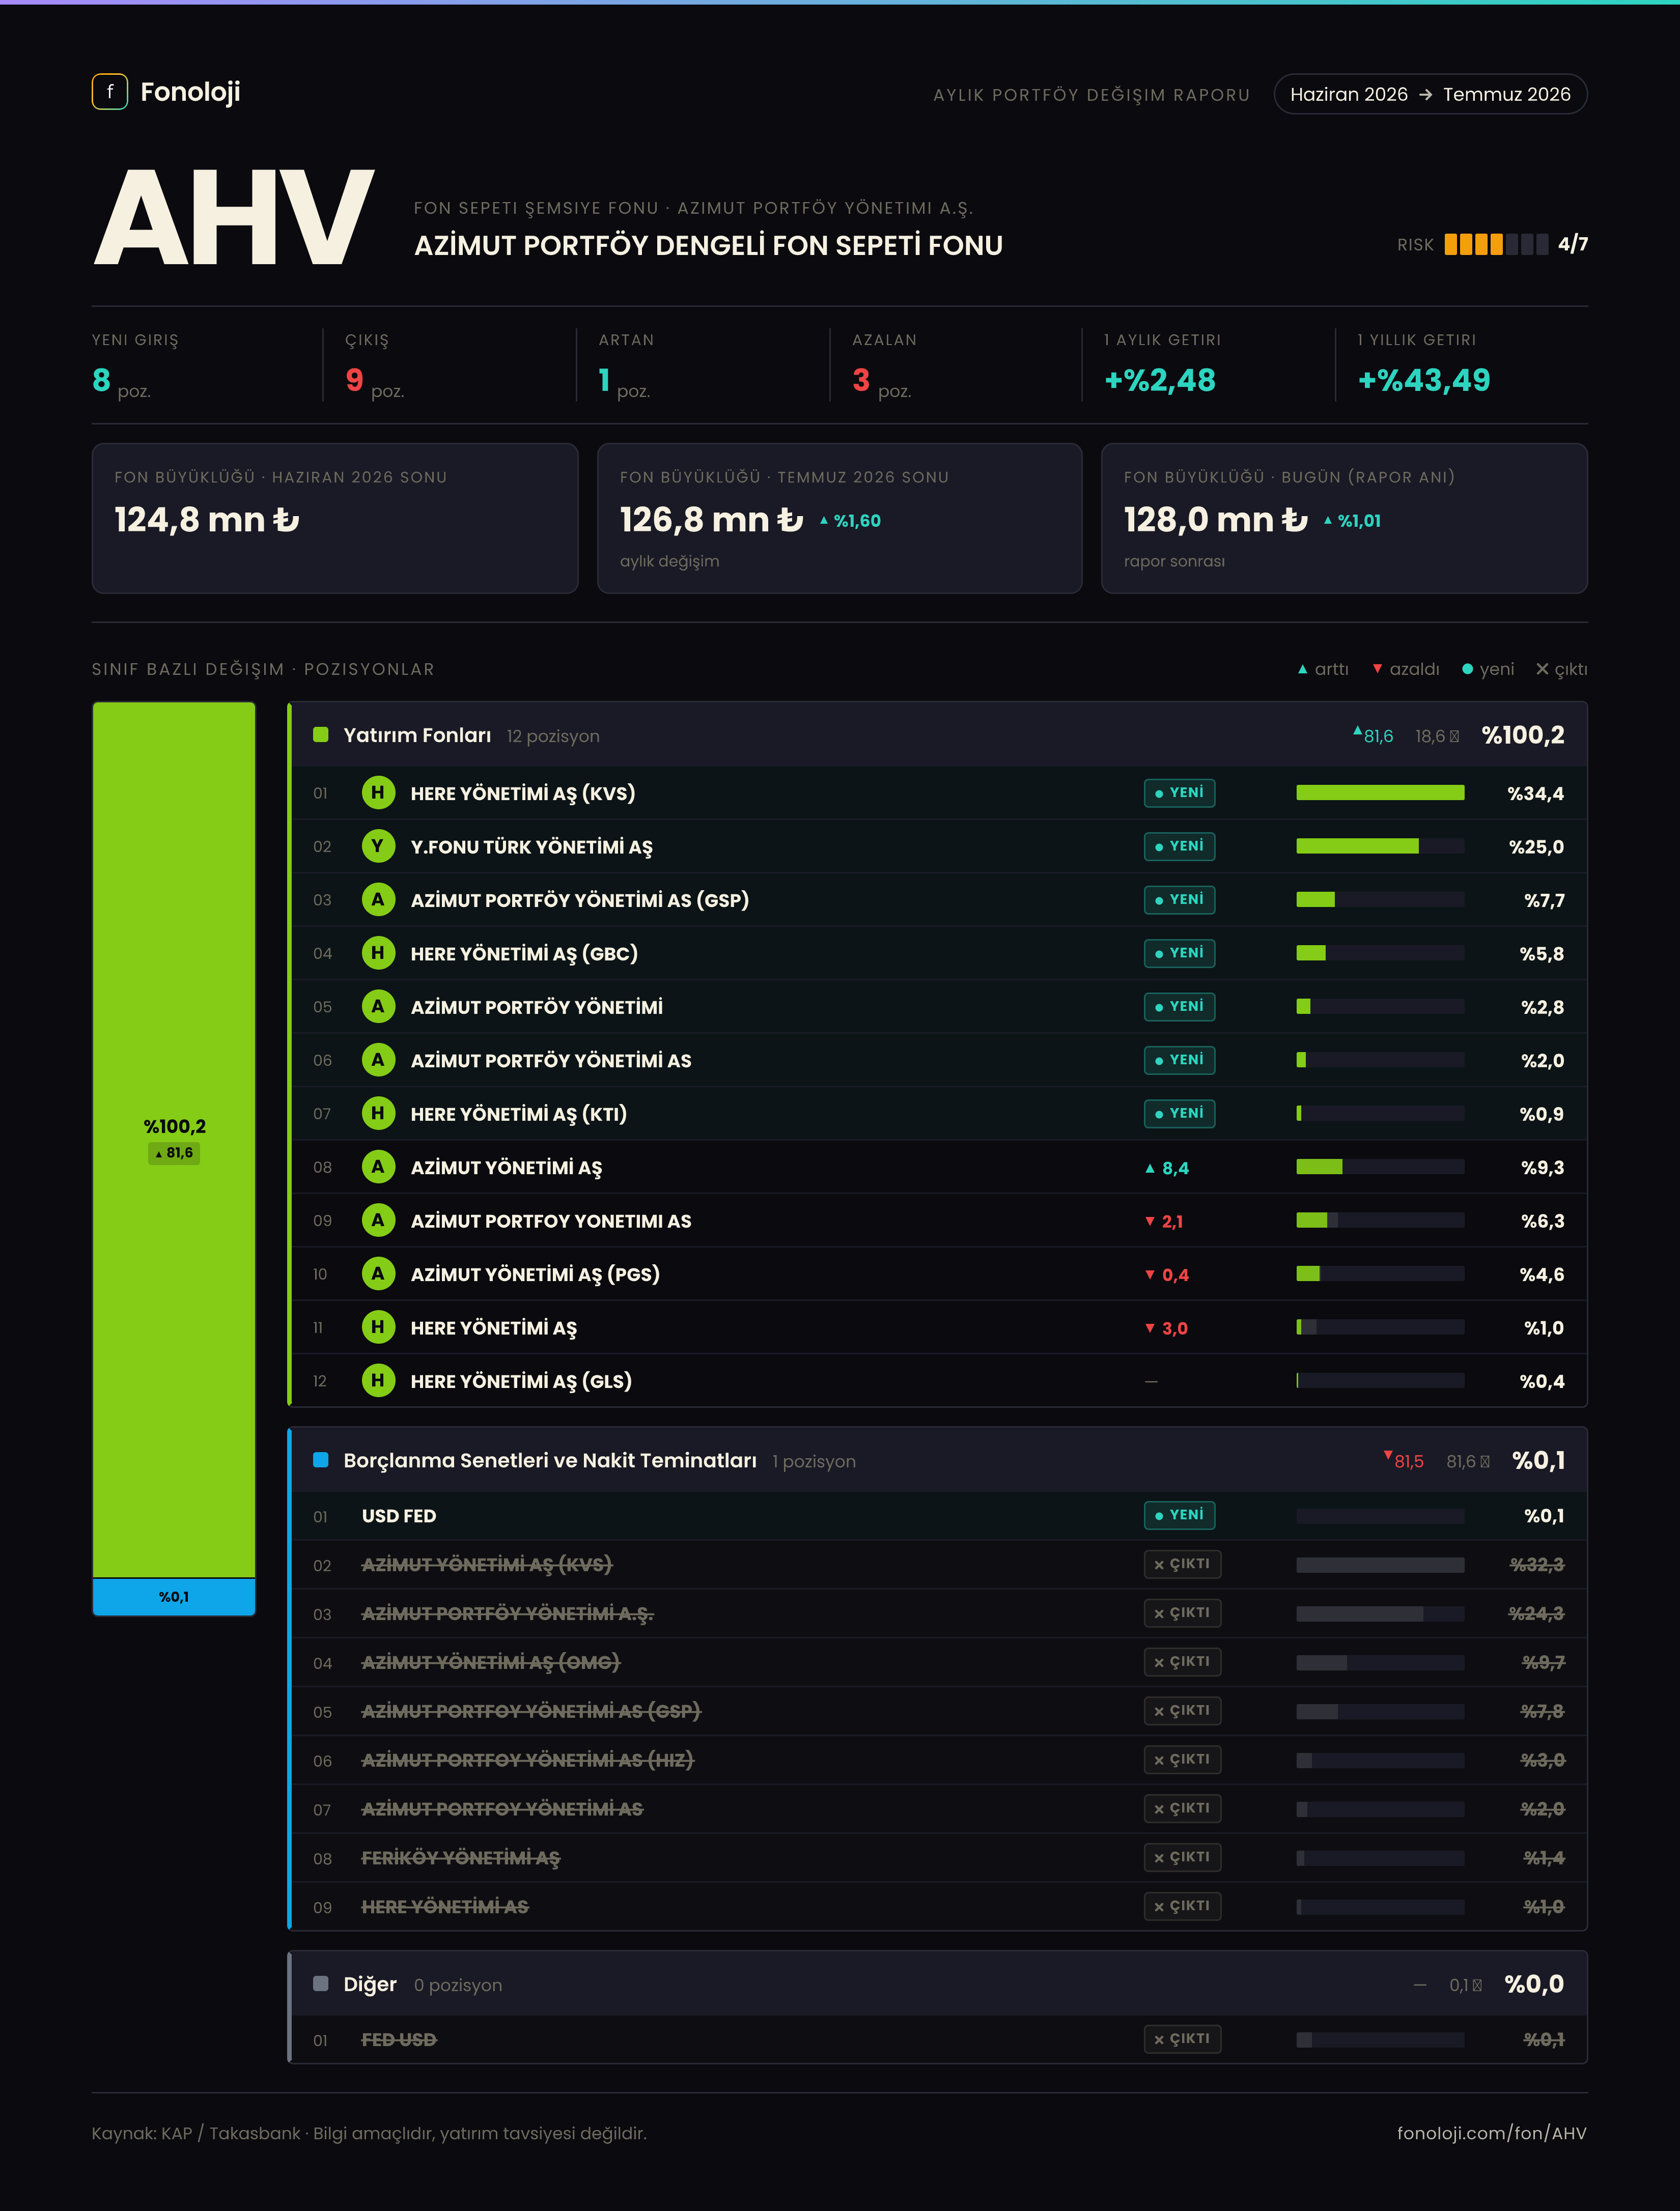Click the ÇIKTI badge on the FED USD row
Viewport: 1680px width, 2211px height.
click(x=1183, y=2039)
